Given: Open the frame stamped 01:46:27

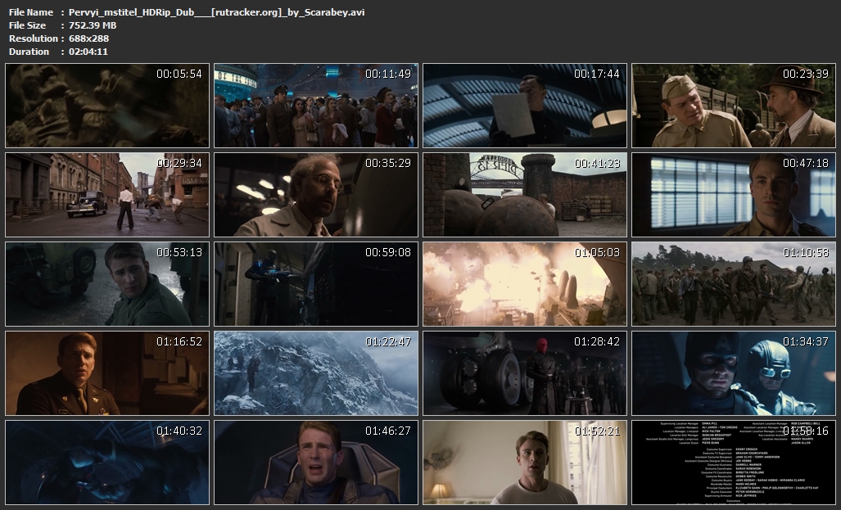Looking at the screenshot, I should pyautogui.click(x=316, y=463).
